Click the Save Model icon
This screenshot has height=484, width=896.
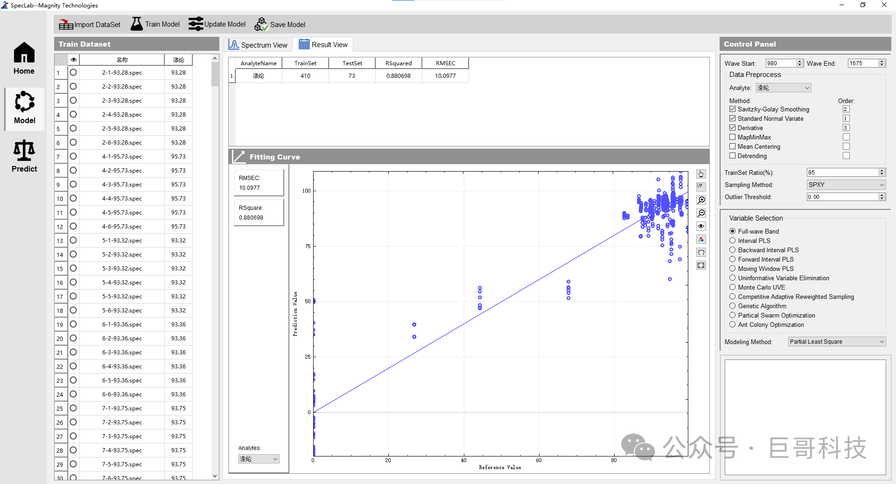[261, 24]
